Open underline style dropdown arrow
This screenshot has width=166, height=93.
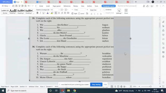coord(45,13)
